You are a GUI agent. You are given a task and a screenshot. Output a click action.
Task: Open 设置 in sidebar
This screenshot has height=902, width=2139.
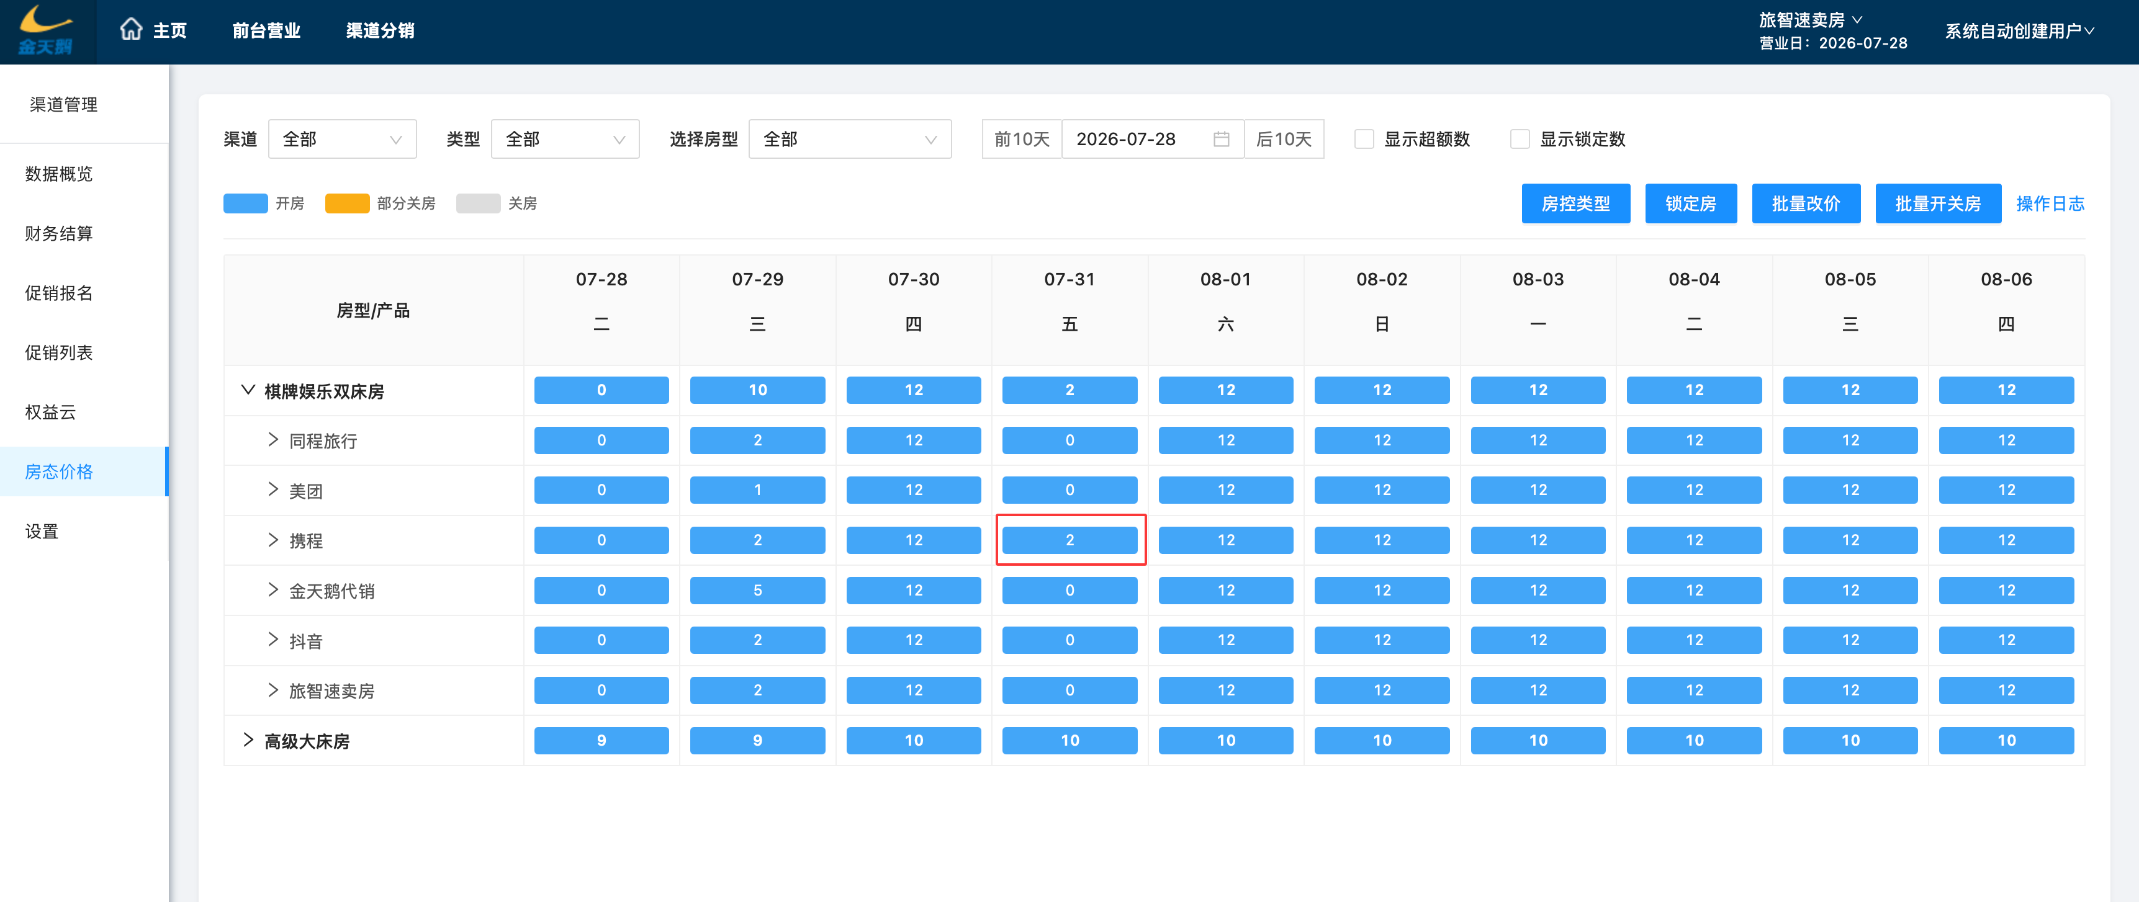pyautogui.click(x=42, y=531)
